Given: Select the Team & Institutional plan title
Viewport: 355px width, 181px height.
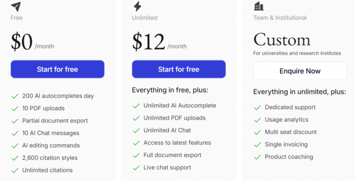Looking at the screenshot, I should [x=280, y=18].
